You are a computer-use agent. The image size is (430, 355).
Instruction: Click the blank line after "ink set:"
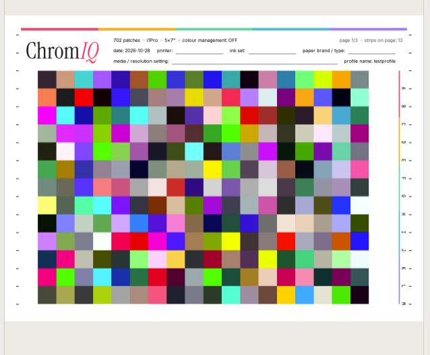pyautogui.click(x=272, y=54)
